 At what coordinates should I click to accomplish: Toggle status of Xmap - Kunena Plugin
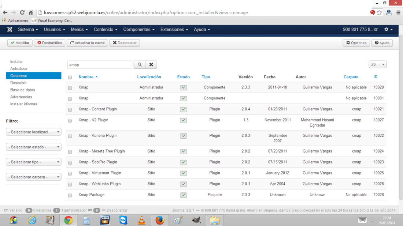pyautogui.click(x=183, y=136)
